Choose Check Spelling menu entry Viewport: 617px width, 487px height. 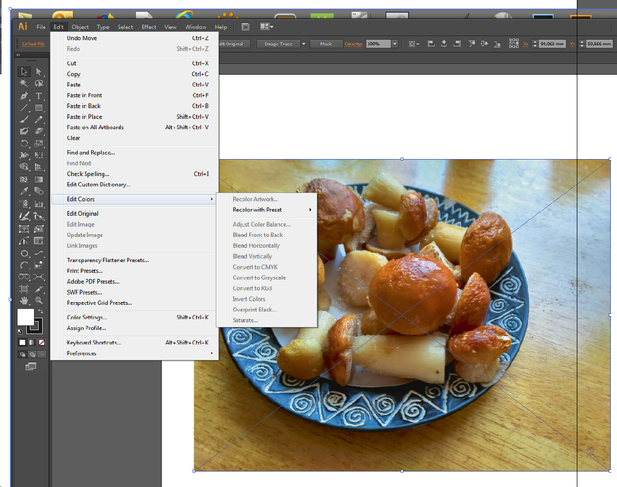point(134,174)
